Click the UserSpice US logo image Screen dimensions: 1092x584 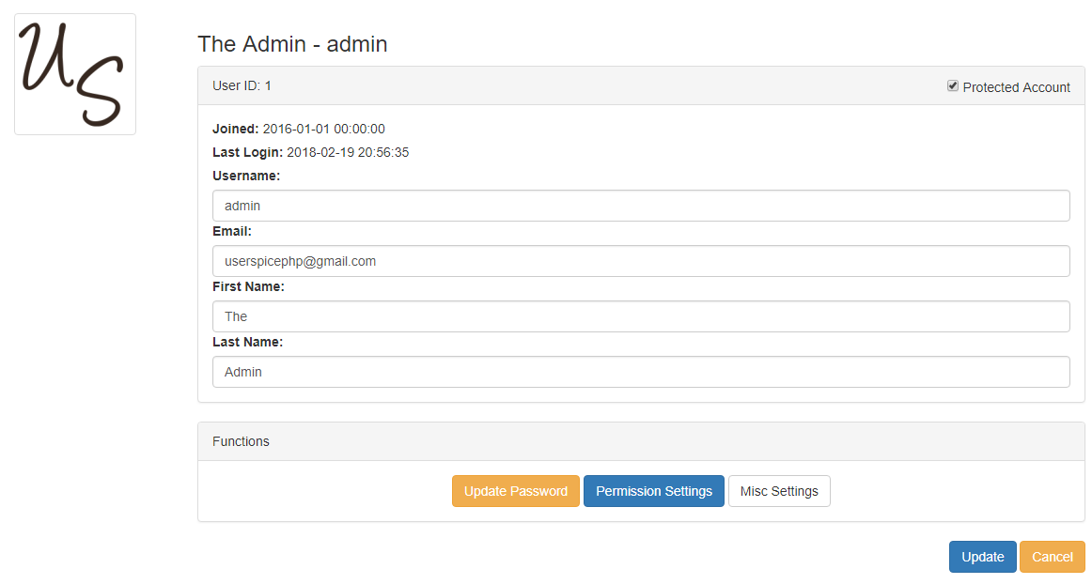(75, 74)
